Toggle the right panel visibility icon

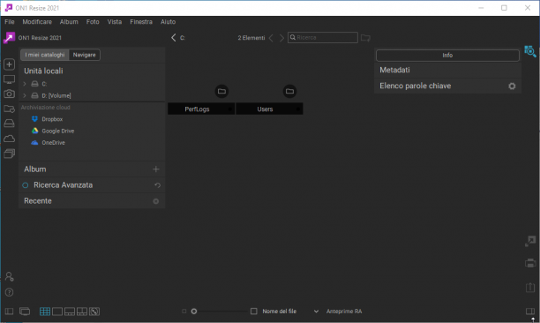530,312
